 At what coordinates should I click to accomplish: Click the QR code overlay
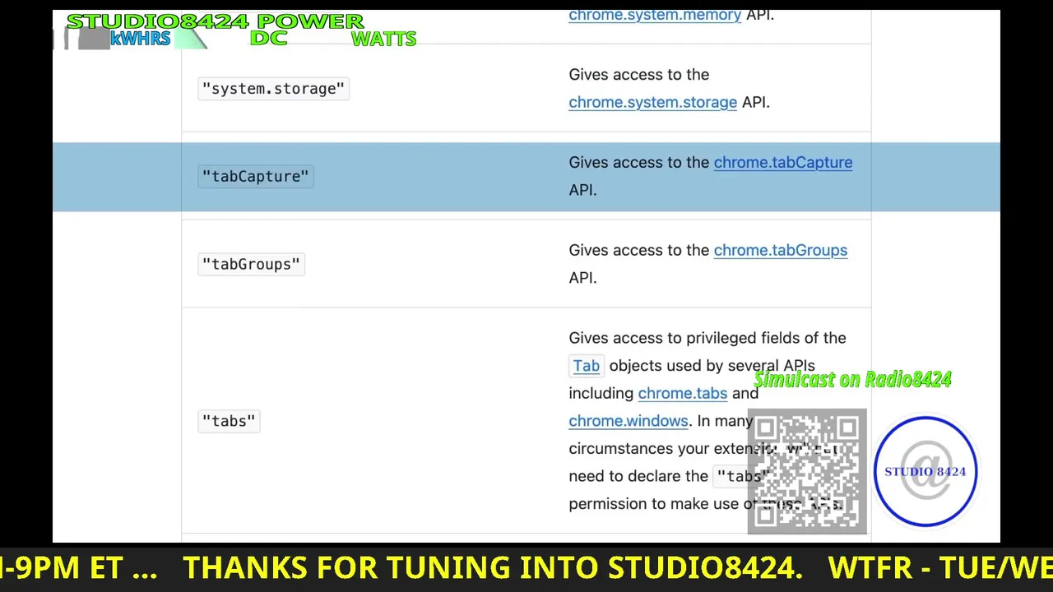pos(807,472)
